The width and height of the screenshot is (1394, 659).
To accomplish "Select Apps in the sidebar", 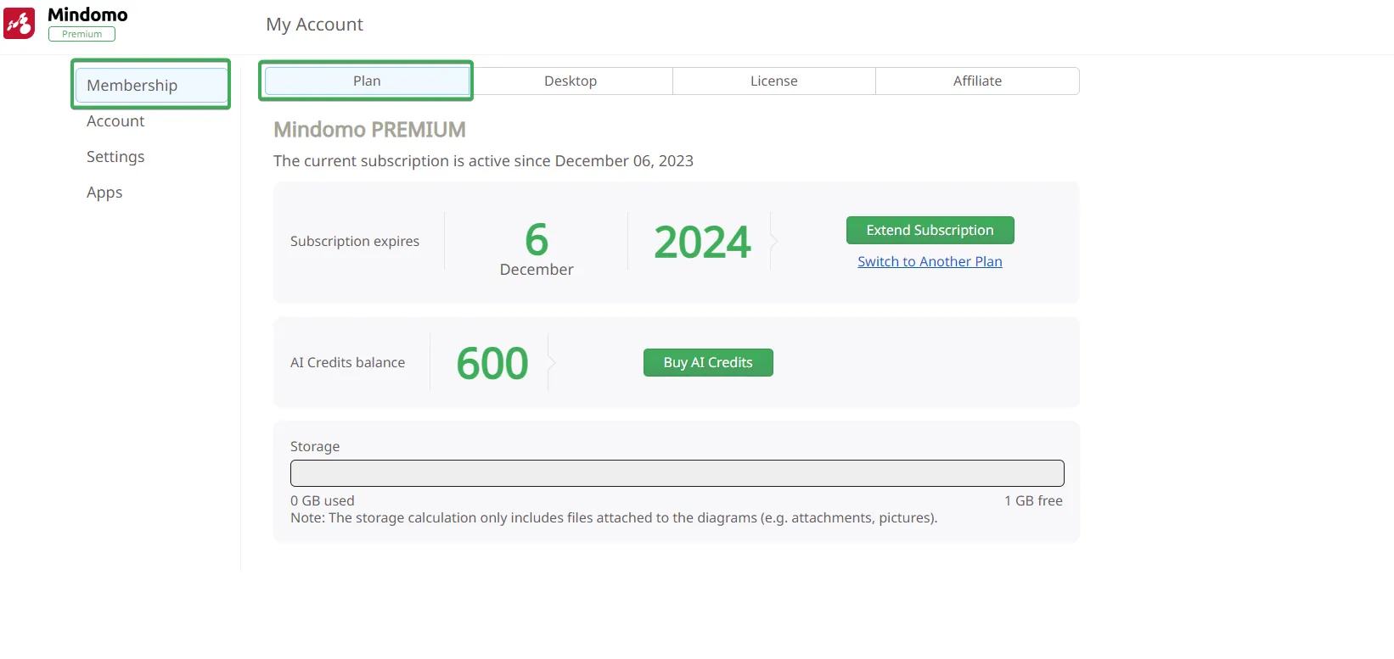I will point(104,193).
